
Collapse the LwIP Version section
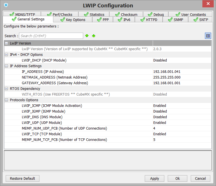[x=6, y=43]
